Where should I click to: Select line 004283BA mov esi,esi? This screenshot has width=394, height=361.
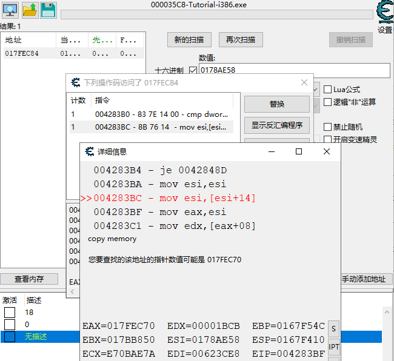coord(160,184)
